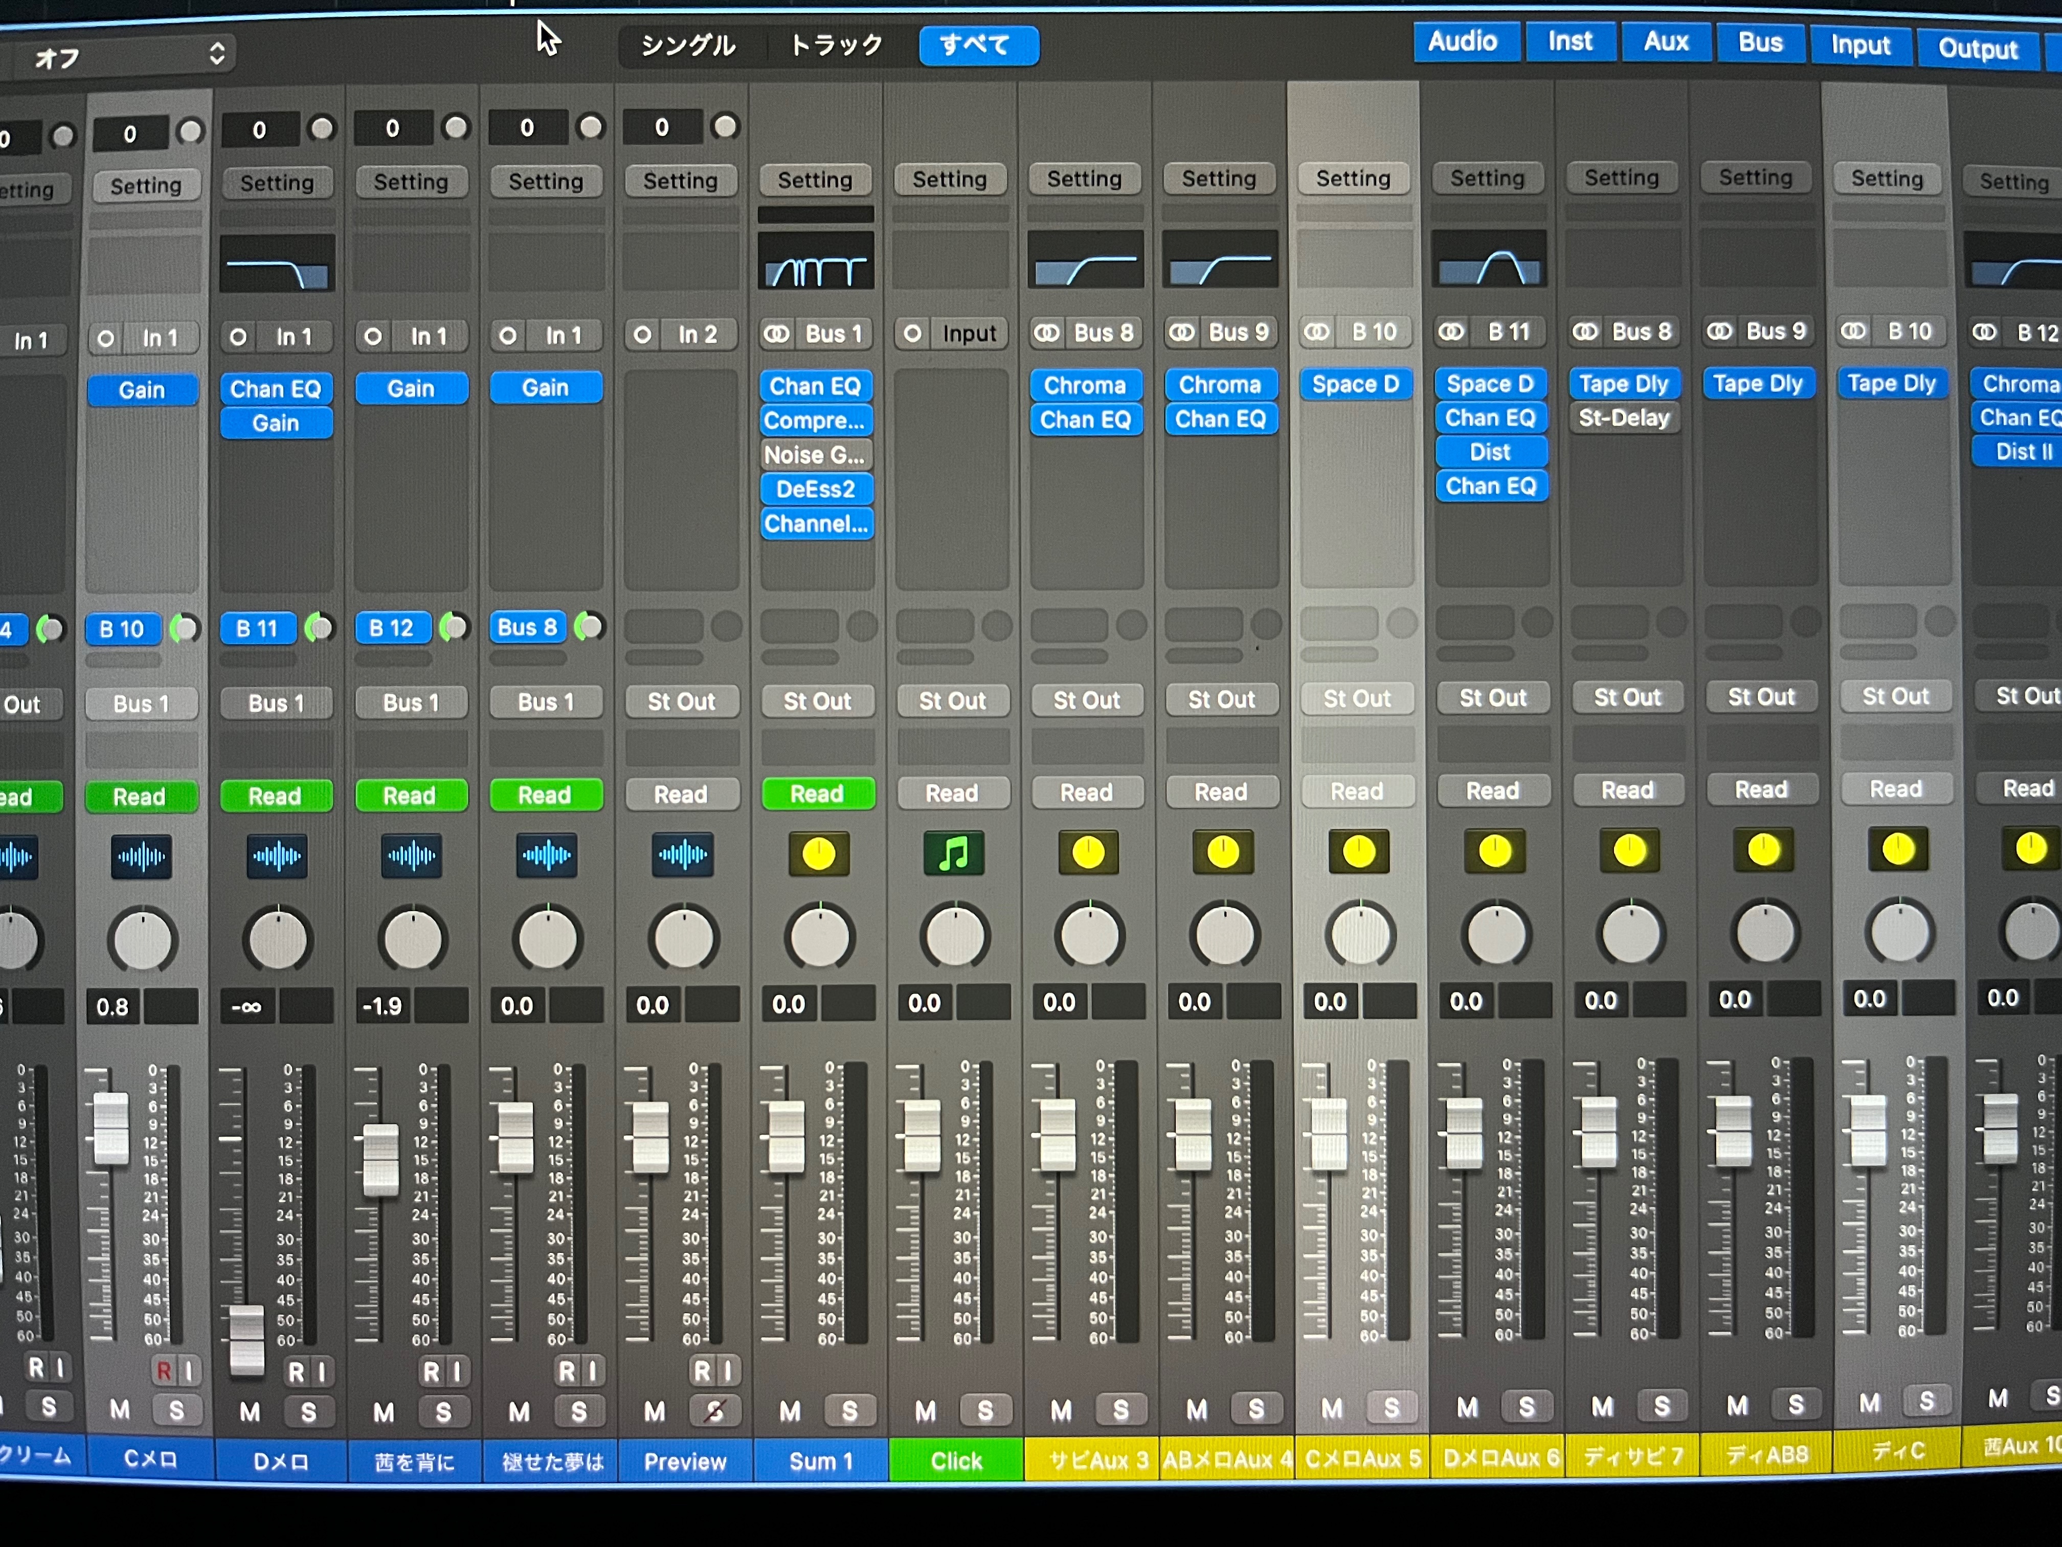Click the low-cut EQ thumbnail on Dメロ strip

pos(277,264)
